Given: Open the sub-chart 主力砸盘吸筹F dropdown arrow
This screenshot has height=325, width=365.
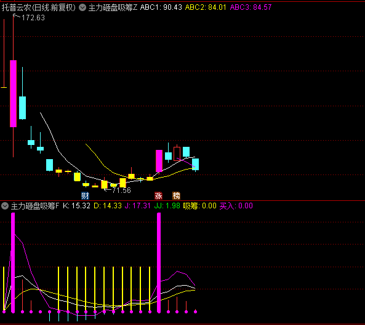Looking at the screenshot, I should coord(5,206).
